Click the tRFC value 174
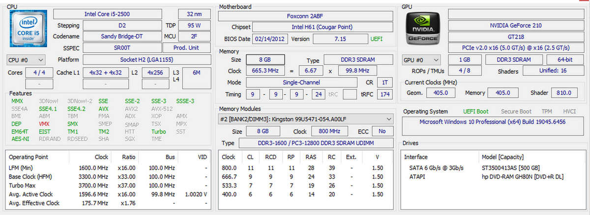The height and width of the screenshot is (215, 590). (384, 94)
